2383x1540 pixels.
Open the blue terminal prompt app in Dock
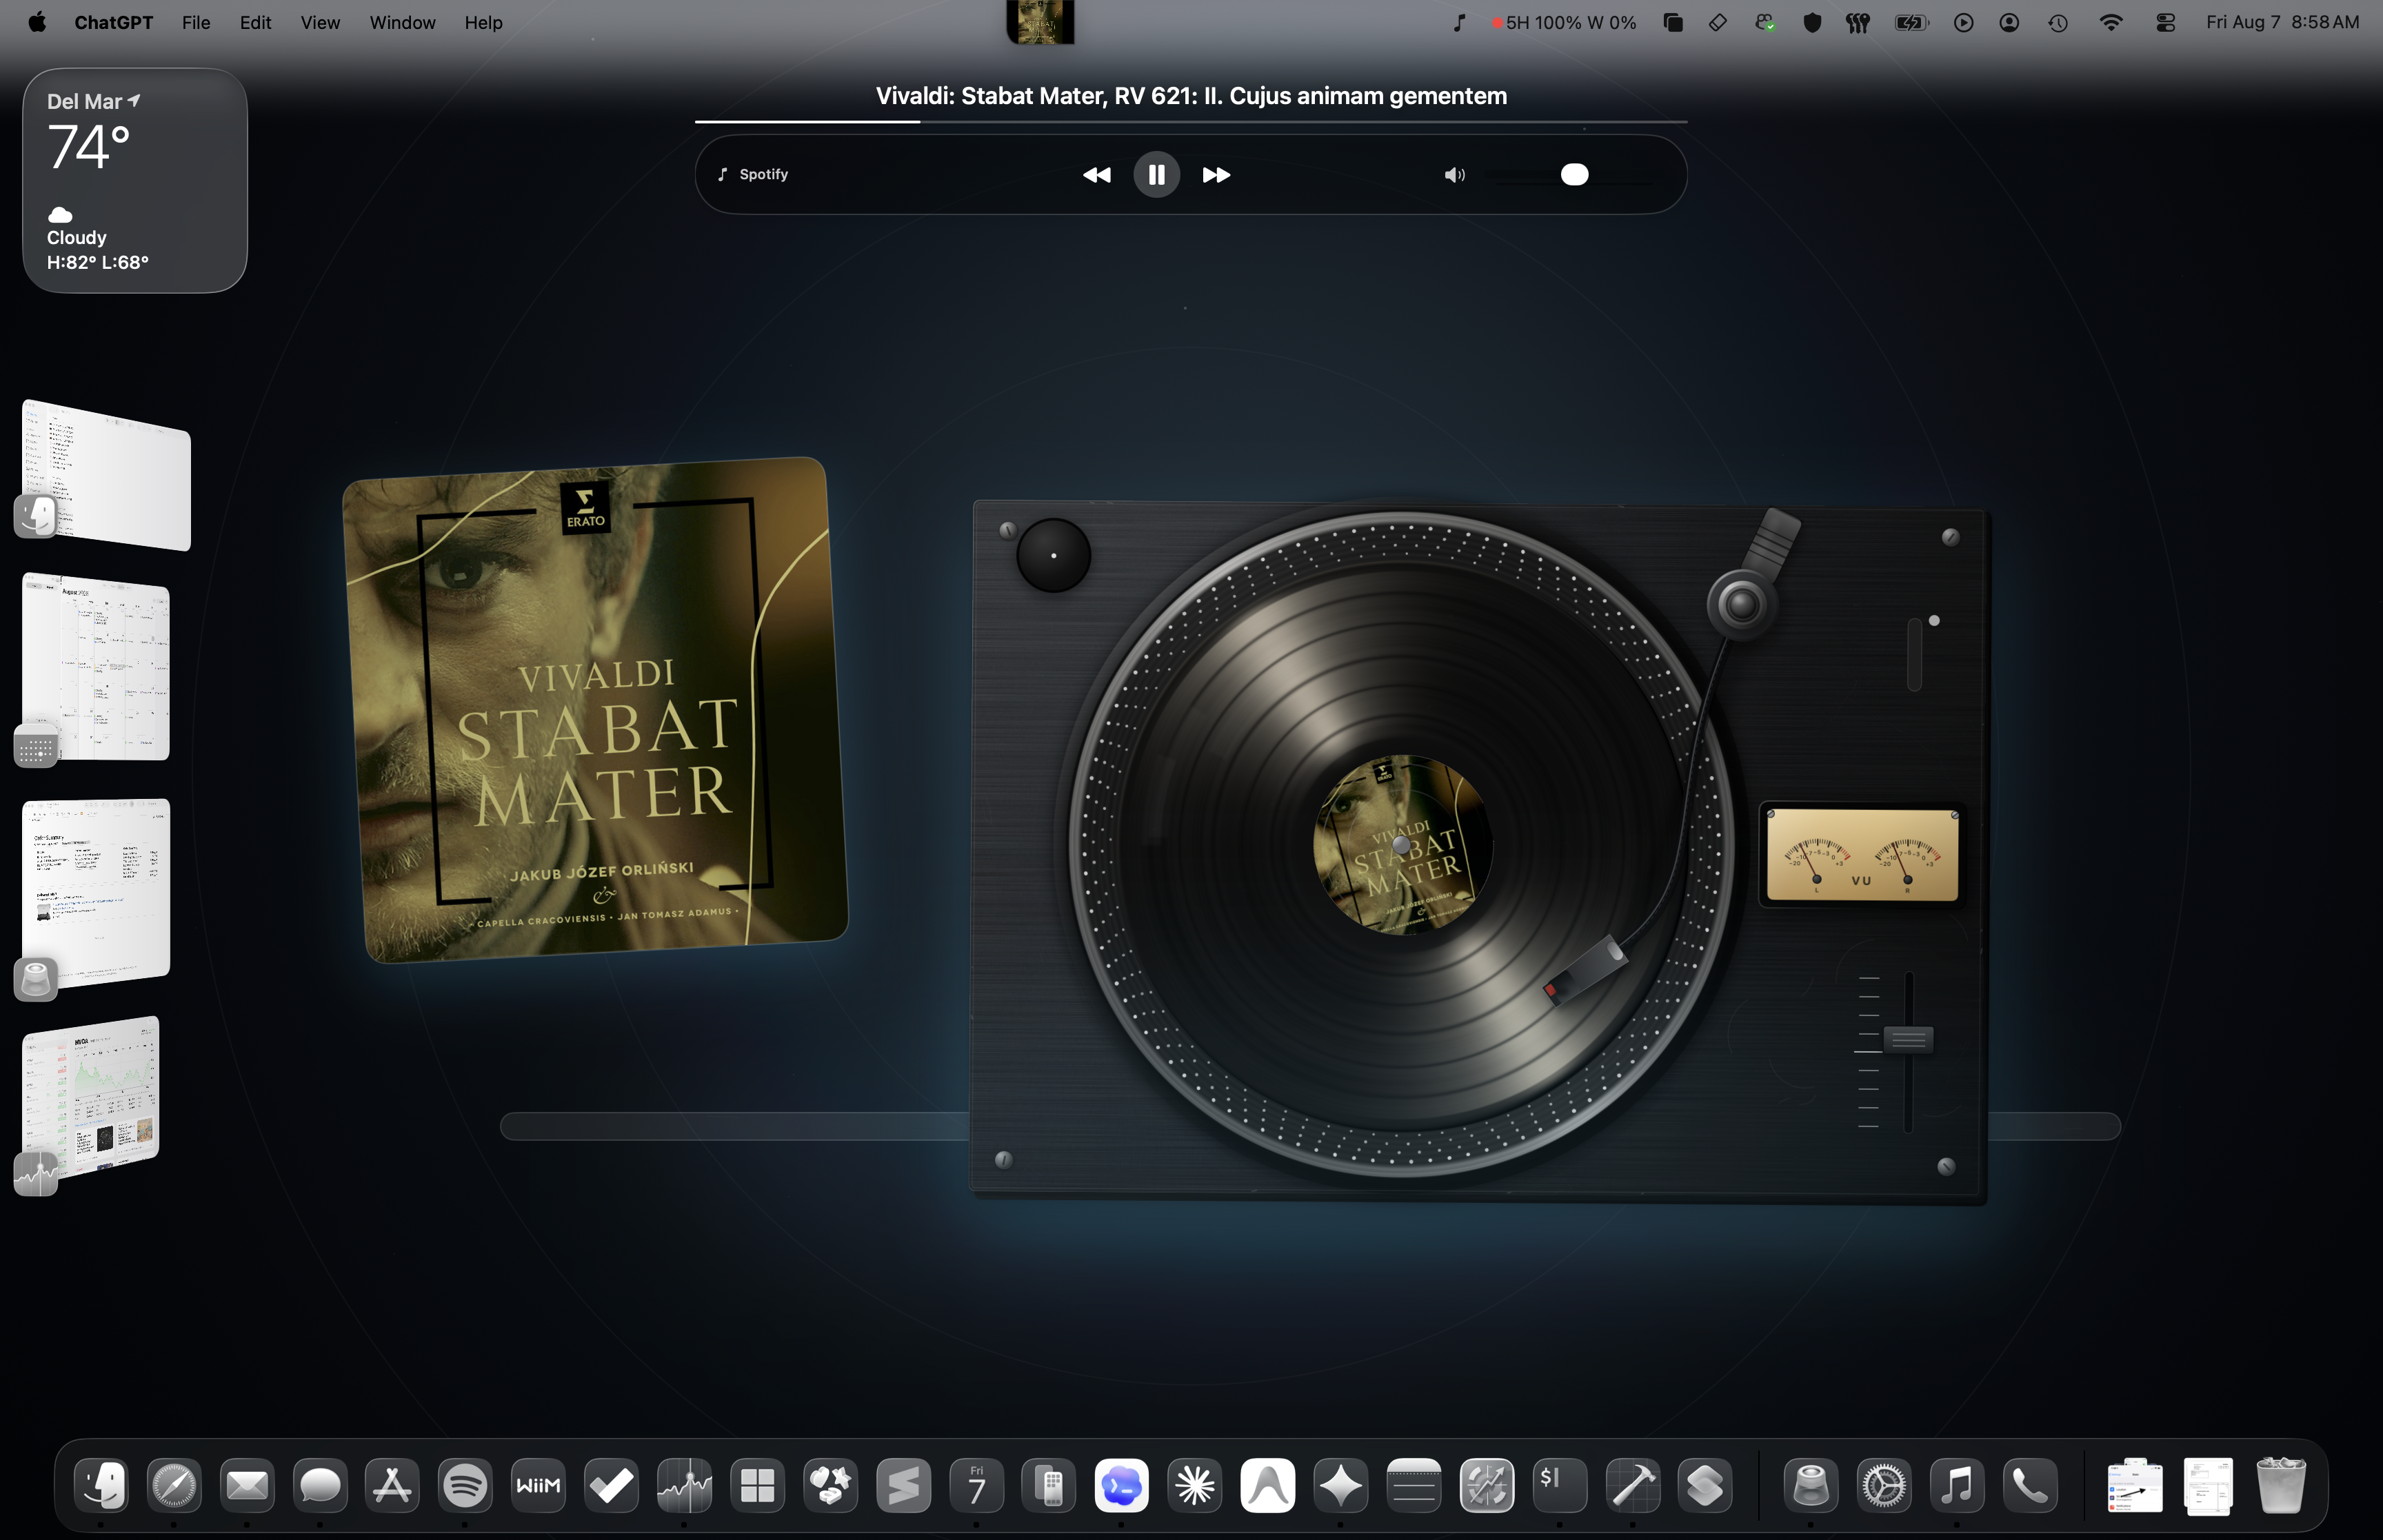coord(1122,1485)
